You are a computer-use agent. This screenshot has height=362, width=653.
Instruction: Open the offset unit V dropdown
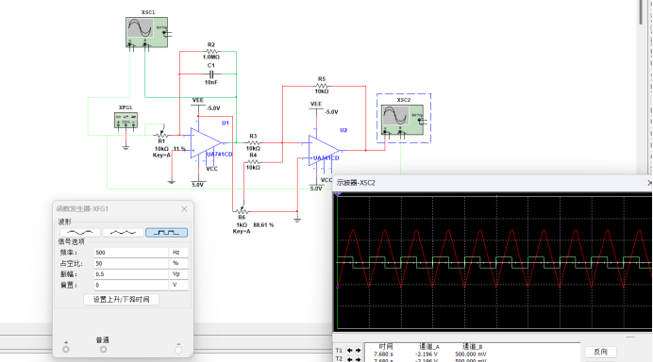[179, 285]
